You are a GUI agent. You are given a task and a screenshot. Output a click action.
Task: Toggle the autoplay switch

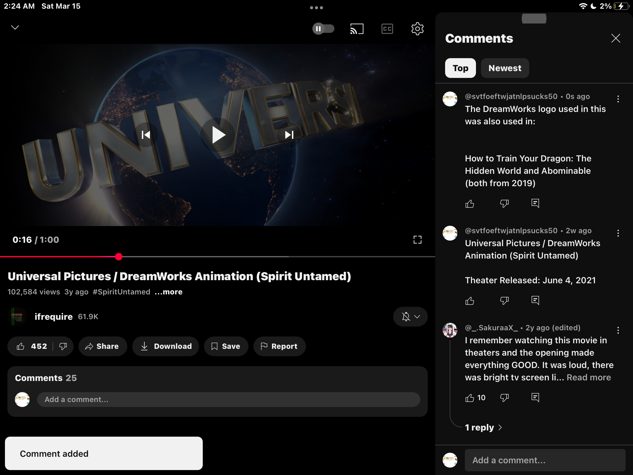tap(323, 29)
